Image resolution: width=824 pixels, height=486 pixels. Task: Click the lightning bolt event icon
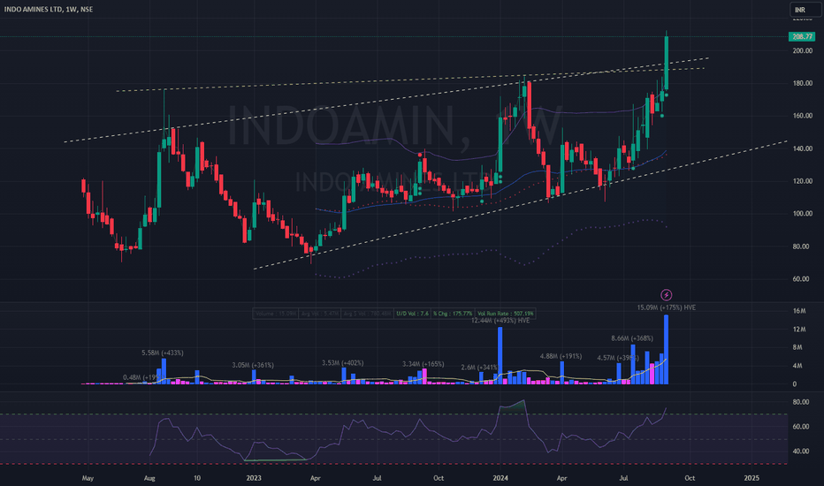[x=666, y=295]
